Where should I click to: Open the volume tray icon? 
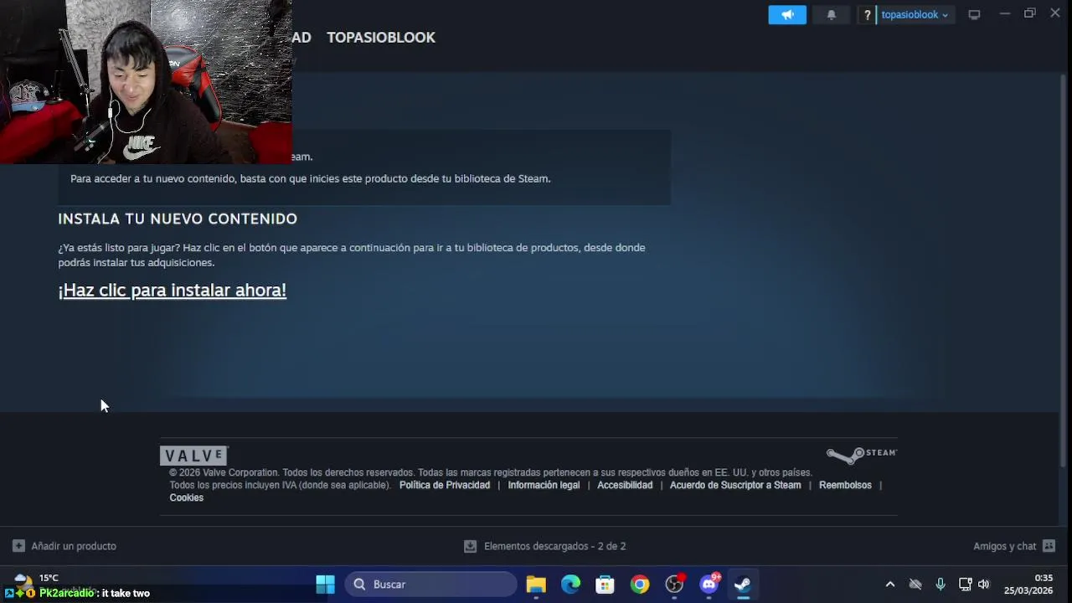pyautogui.click(x=983, y=585)
